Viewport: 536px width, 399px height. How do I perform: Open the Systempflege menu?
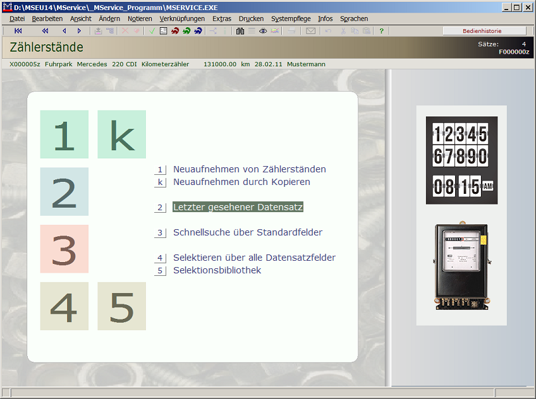291,19
